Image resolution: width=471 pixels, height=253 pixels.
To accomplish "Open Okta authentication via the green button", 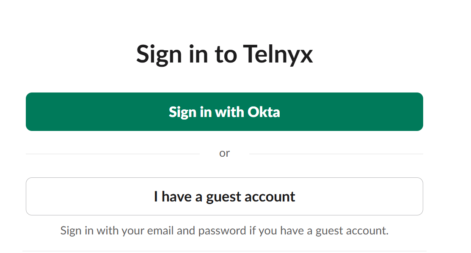I will tap(224, 112).
